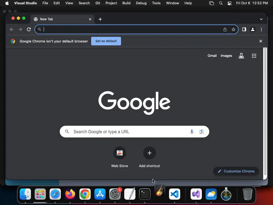Open a new tab with plus button
The width and height of the screenshot is (273, 205).
pos(100,19)
